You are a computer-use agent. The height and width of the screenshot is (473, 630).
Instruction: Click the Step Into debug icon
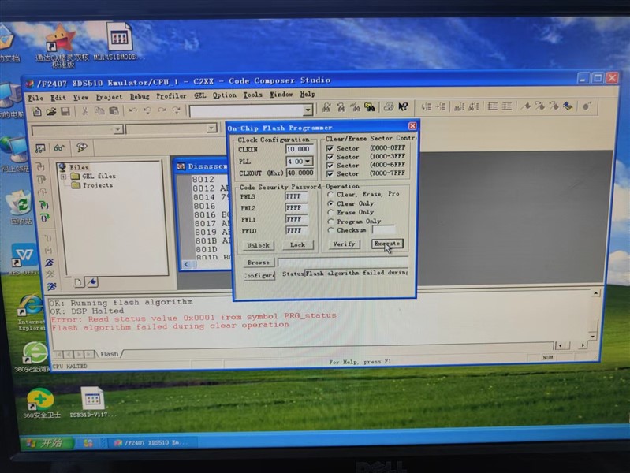pyautogui.click(x=40, y=166)
